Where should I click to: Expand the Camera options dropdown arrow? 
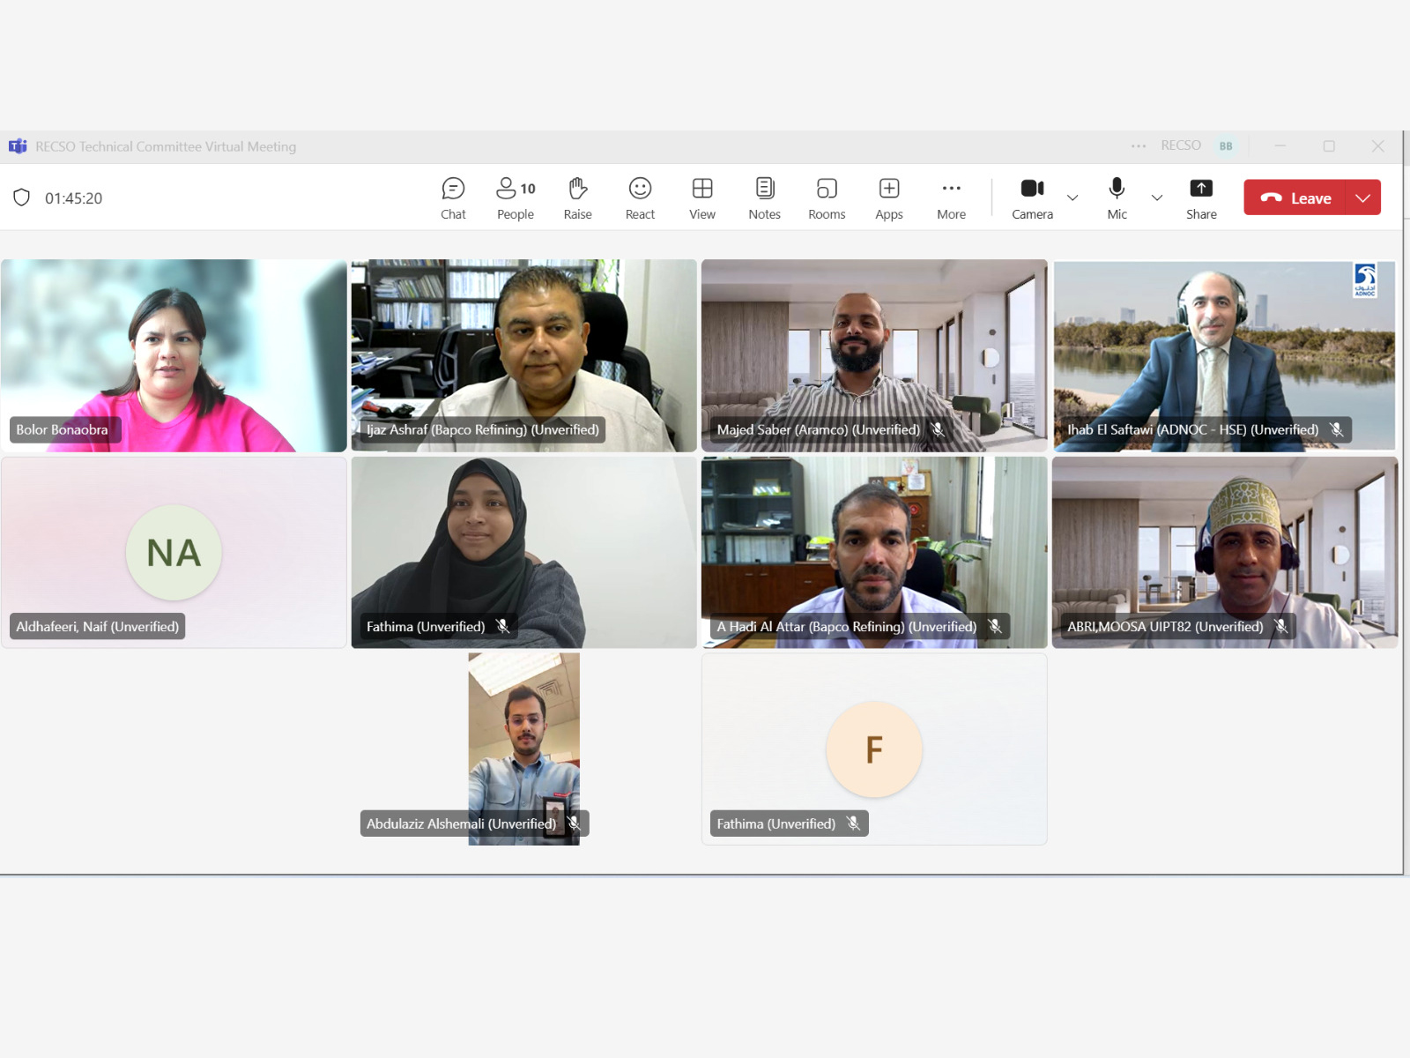pos(1072,197)
